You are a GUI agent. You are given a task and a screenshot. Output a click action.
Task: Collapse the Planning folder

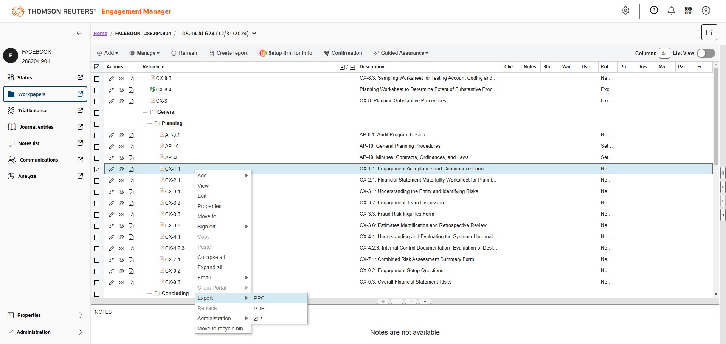coord(150,123)
